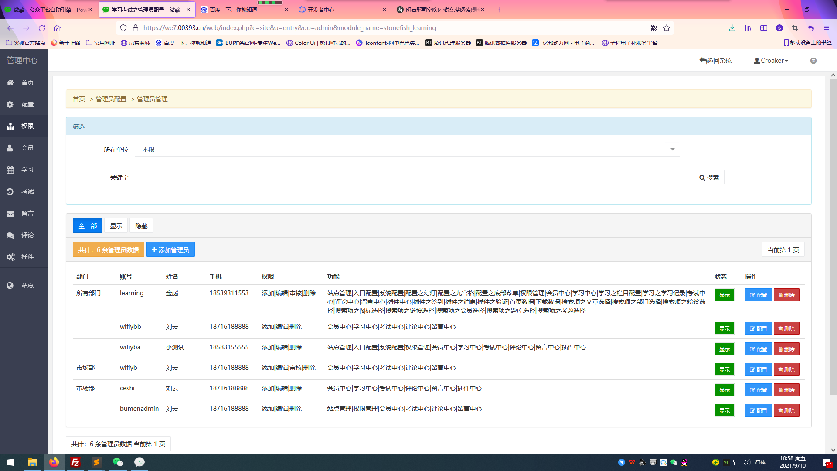Image resolution: width=837 pixels, height=471 pixels.
Task: Click the screenshot crop icon in toolbar
Action: click(795, 28)
